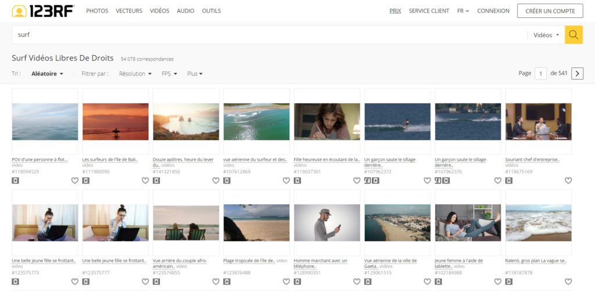Open the aerial surfer beach video thumbnail
This screenshot has height=291, width=595.
click(x=256, y=121)
